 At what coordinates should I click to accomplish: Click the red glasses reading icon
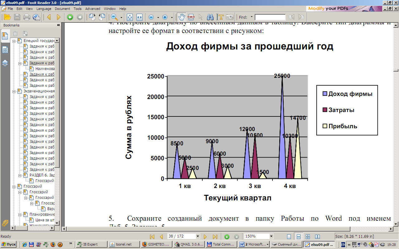click(191, 17)
